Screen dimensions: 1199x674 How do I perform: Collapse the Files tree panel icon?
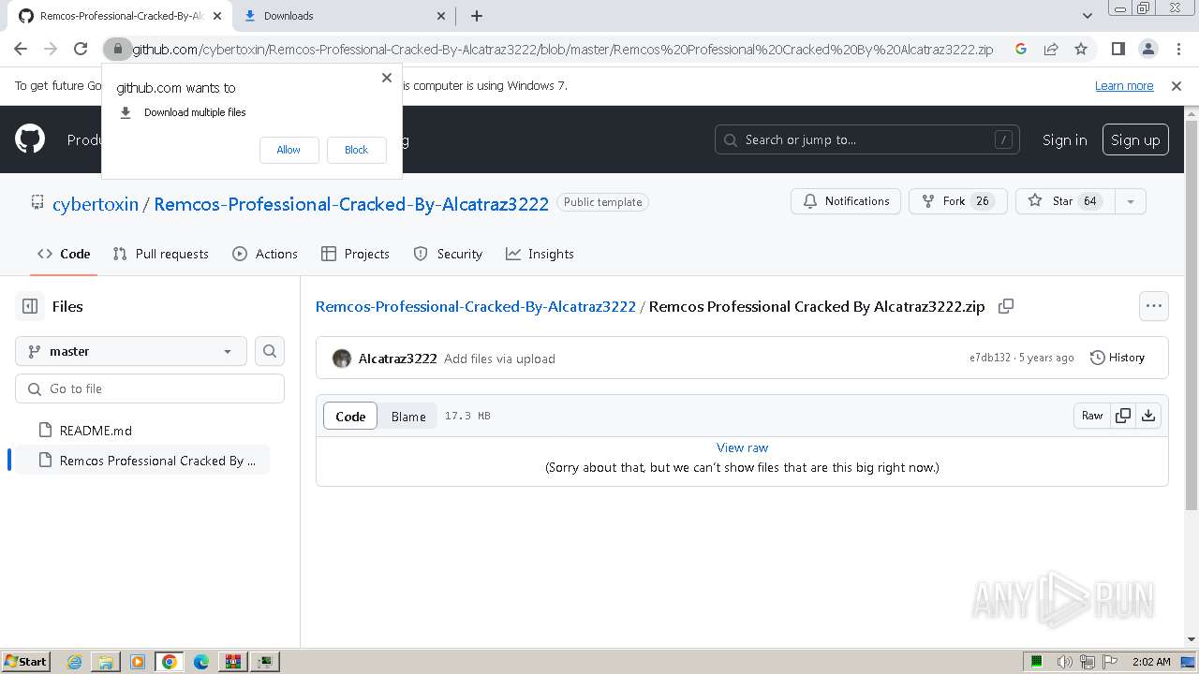coord(30,306)
